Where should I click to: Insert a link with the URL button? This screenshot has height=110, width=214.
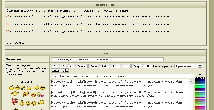147,66
